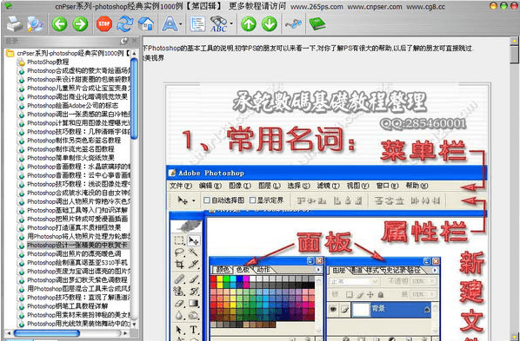Switch to 动作 tab in pictured Photoshop panel
The width and height of the screenshot is (520, 341).
(263, 270)
